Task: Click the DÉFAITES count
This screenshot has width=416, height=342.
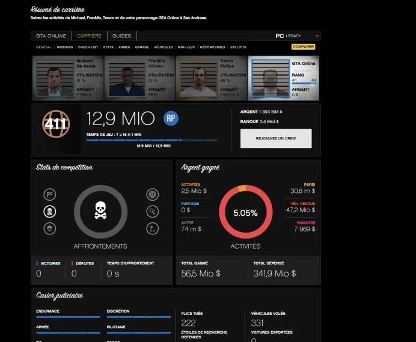Action: pos(74,273)
